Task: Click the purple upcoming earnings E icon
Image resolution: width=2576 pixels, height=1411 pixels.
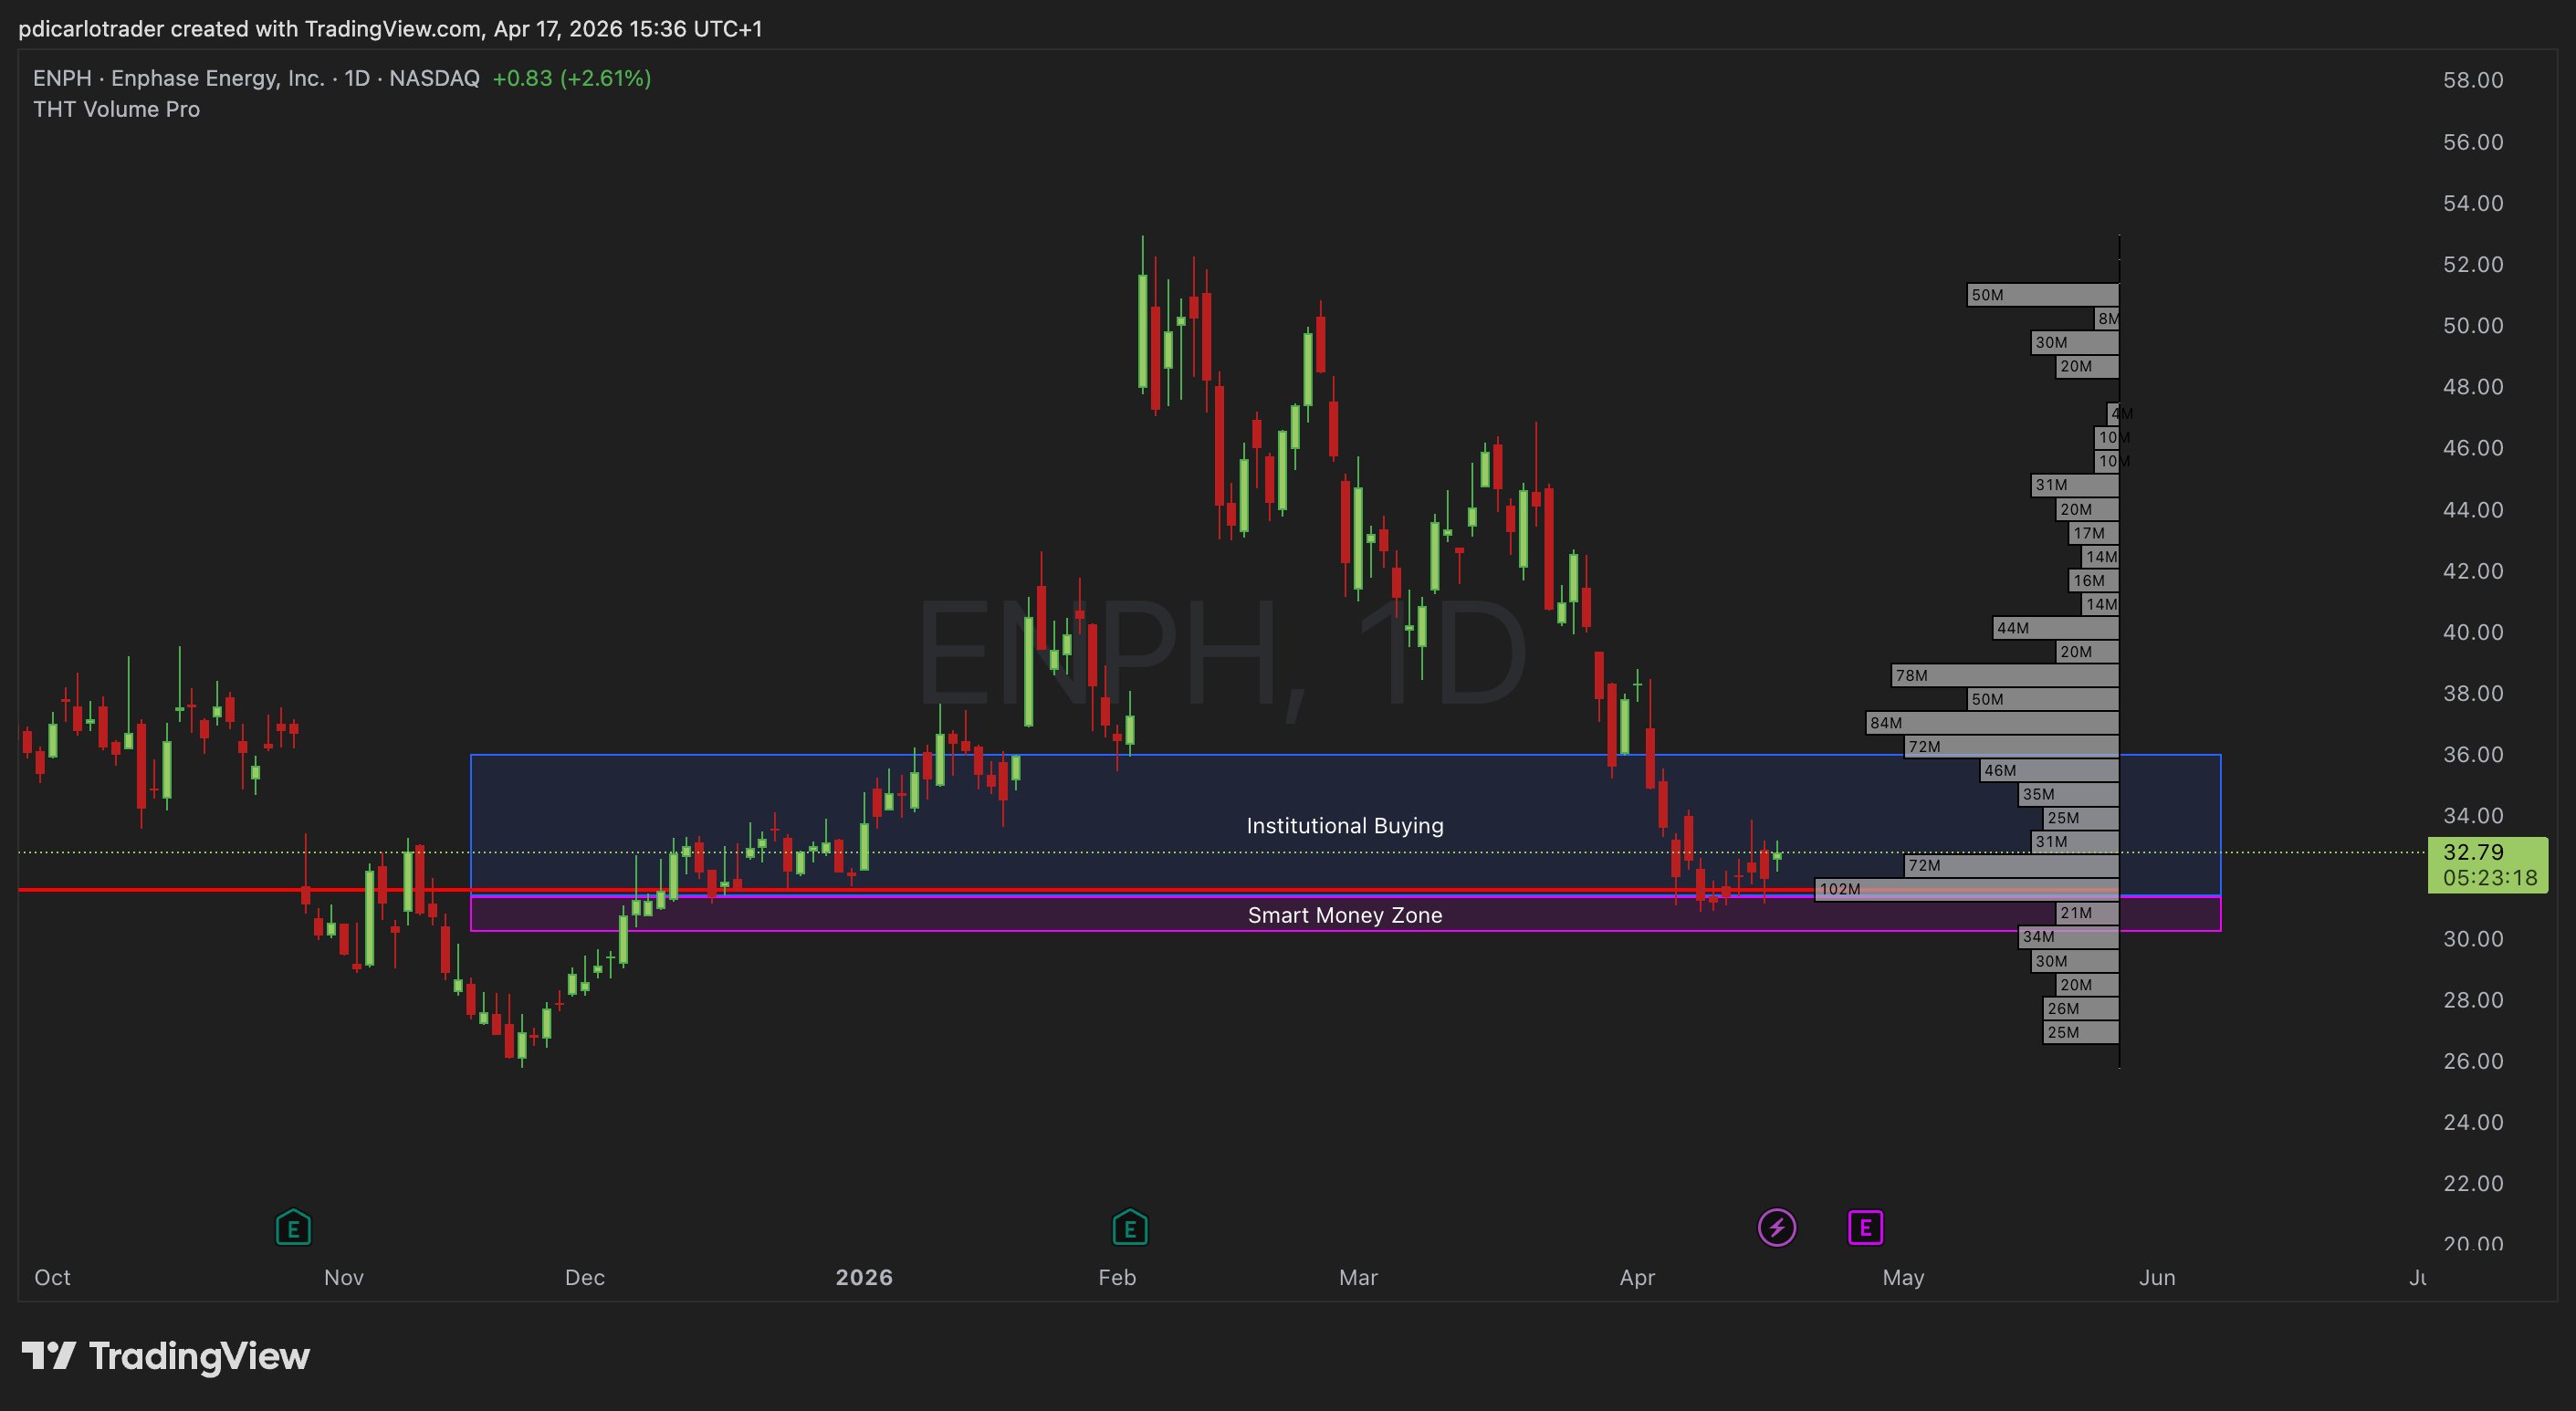Action: [x=1865, y=1227]
